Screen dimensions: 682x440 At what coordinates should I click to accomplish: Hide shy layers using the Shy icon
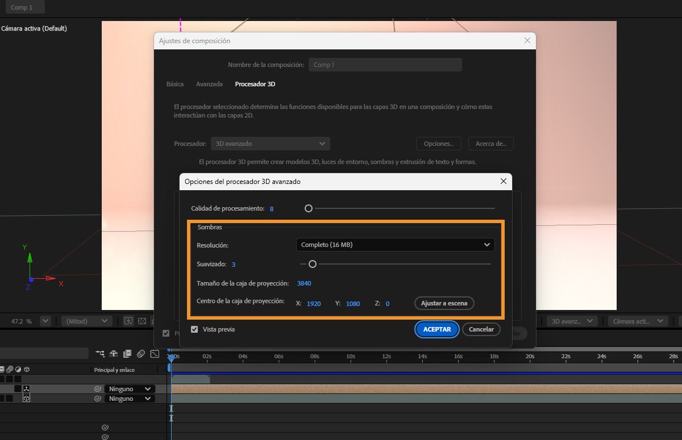click(x=114, y=354)
